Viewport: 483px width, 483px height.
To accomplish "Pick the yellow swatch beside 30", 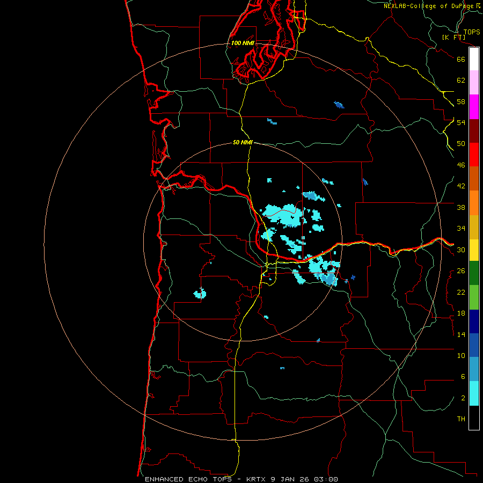I will click(x=474, y=250).
